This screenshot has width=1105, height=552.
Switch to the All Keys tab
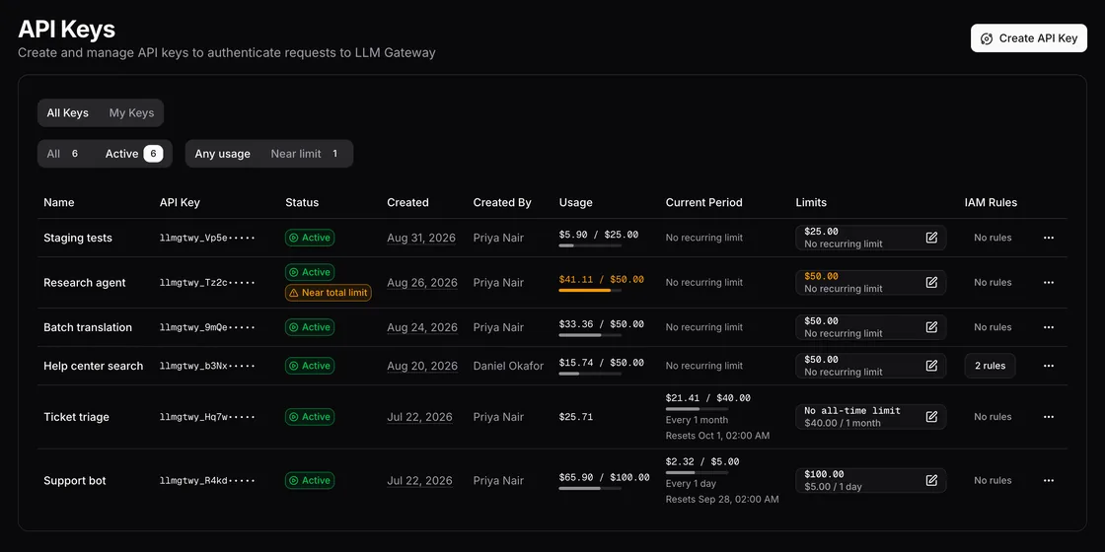pos(68,112)
